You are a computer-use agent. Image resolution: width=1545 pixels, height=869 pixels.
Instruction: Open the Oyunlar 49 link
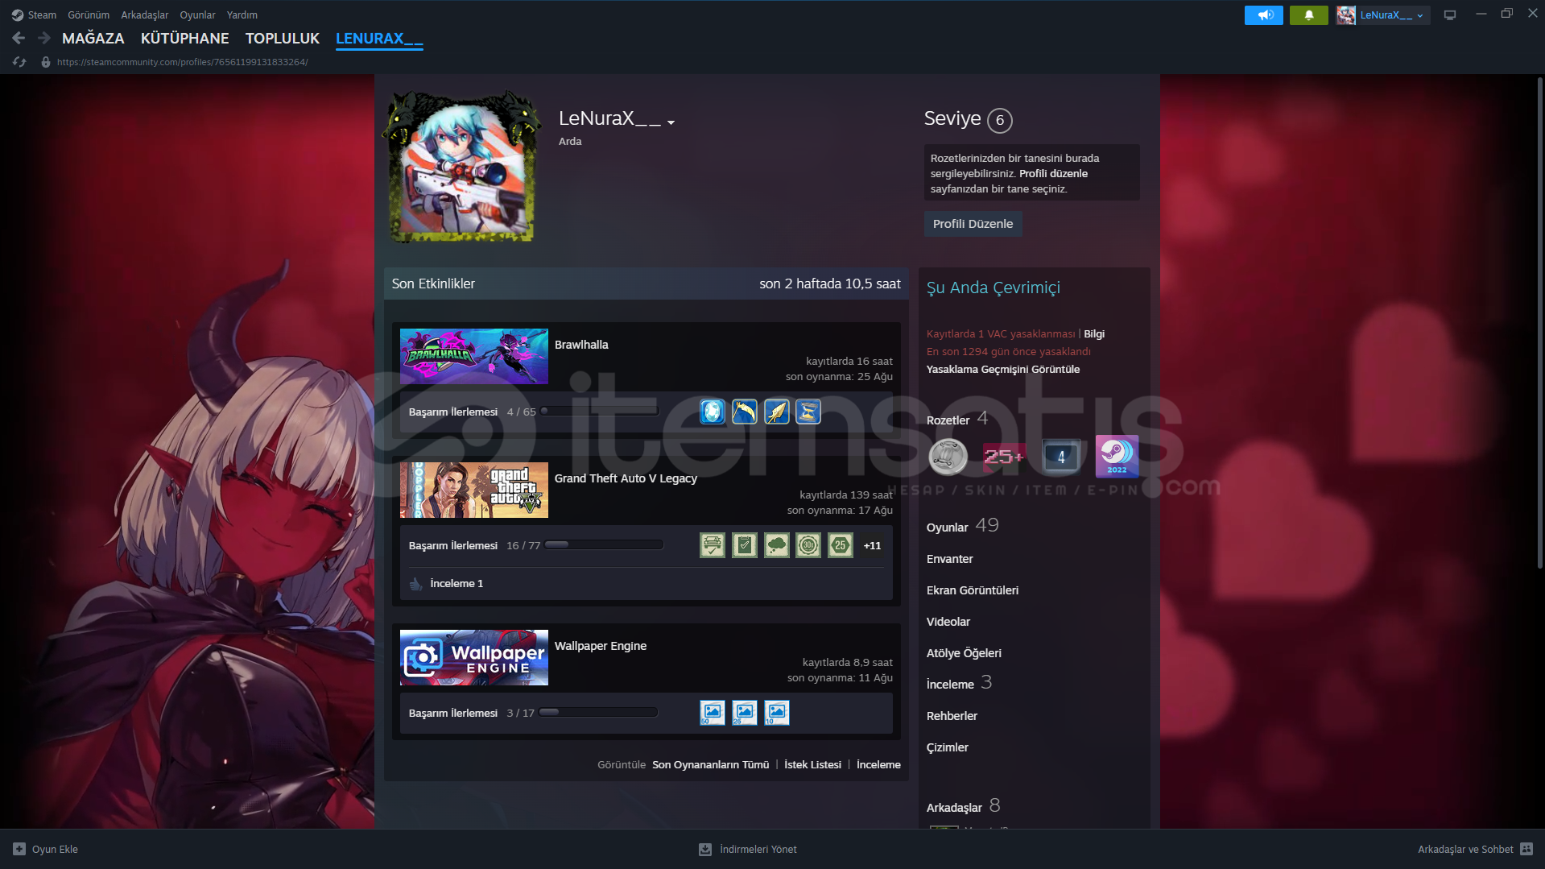tap(963, 526)
